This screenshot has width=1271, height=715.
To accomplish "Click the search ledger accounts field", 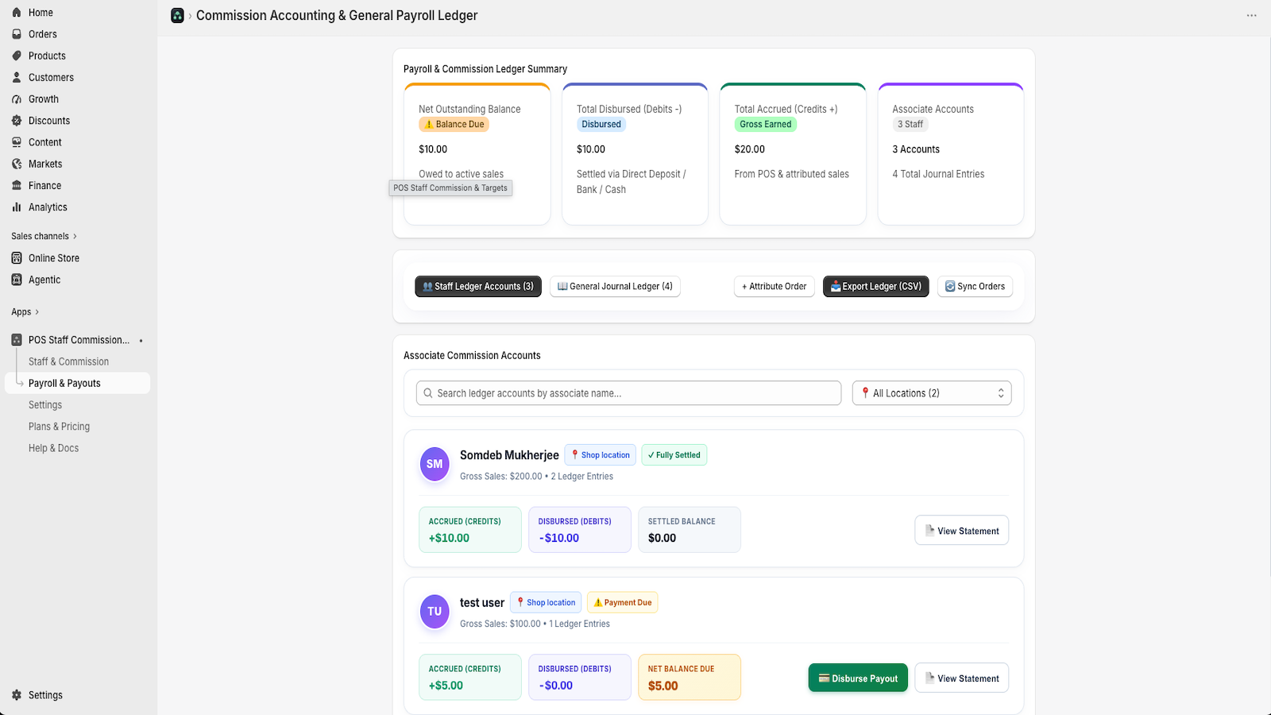I will click(x=628, y=393).
